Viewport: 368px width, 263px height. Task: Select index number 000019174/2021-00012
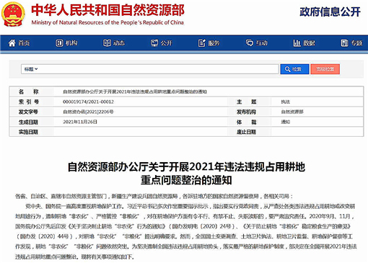88,102
